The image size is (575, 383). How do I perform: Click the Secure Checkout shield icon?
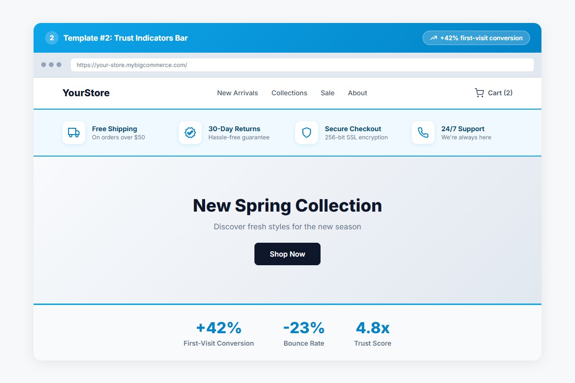[307, 133]
